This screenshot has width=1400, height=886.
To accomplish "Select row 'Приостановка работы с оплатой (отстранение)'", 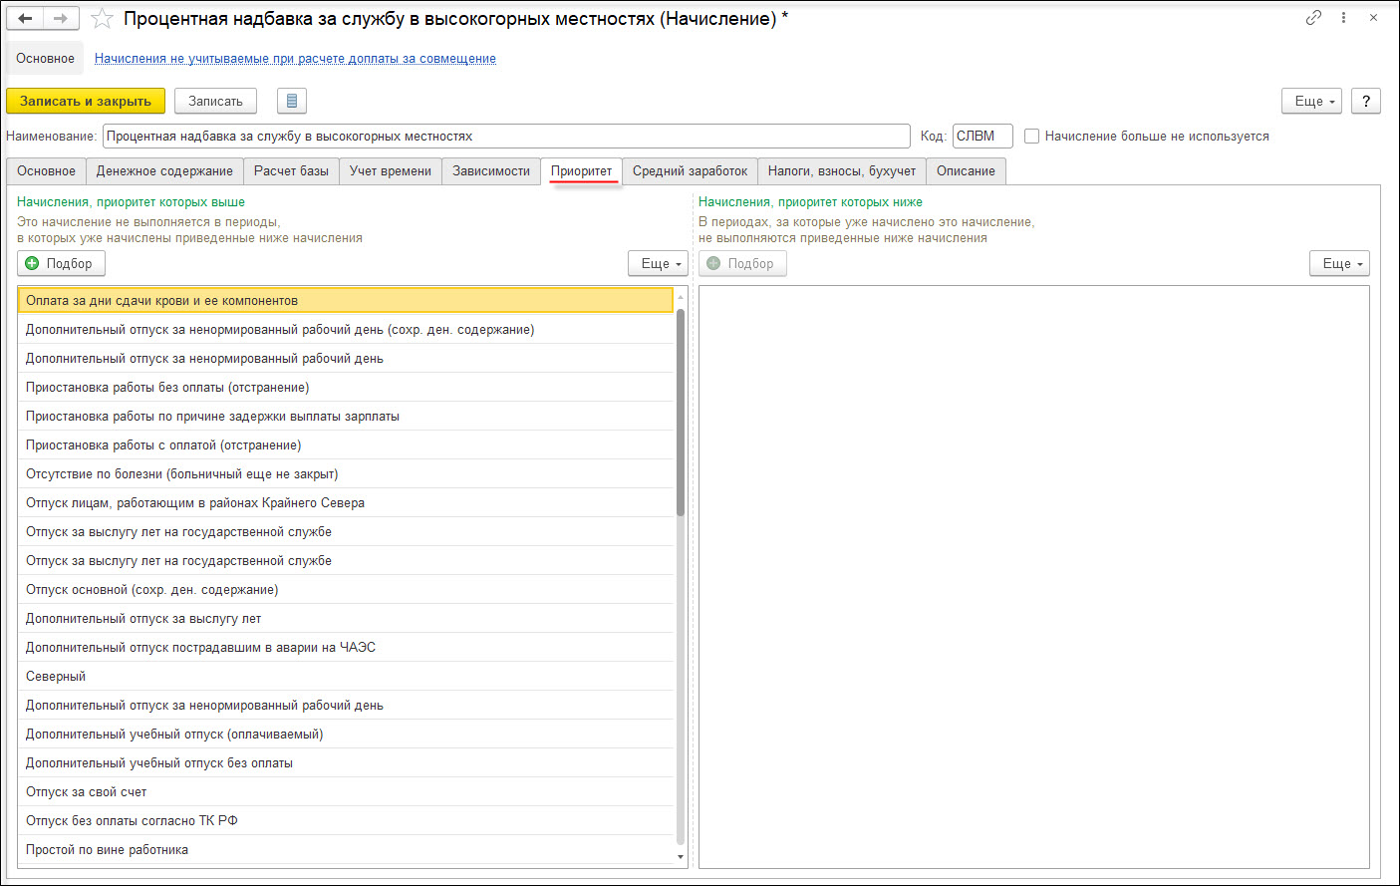I will (x=345, y=445).
